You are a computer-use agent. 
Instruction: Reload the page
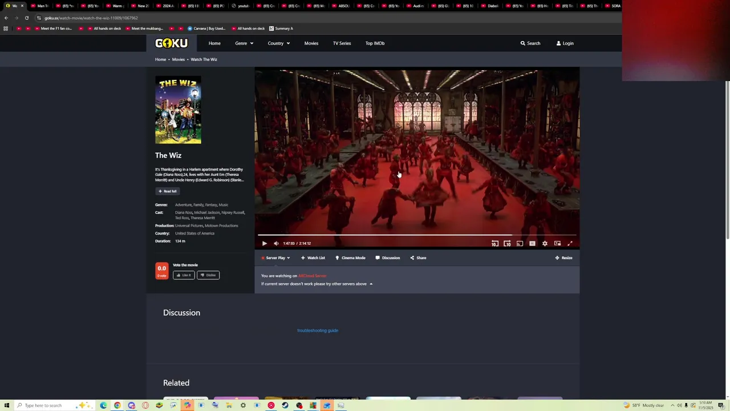click(x=26, y=18)
